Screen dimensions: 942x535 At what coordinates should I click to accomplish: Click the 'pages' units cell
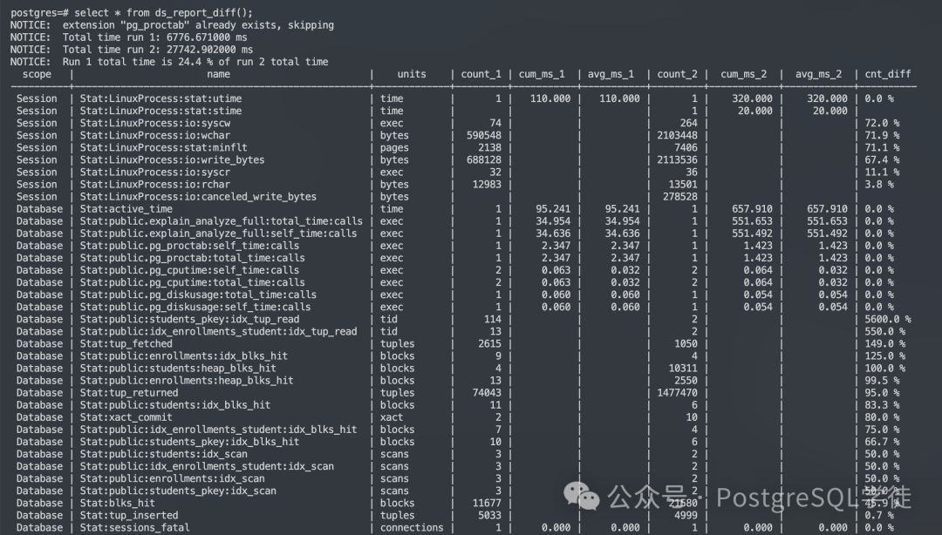click(x=394, y=148)
